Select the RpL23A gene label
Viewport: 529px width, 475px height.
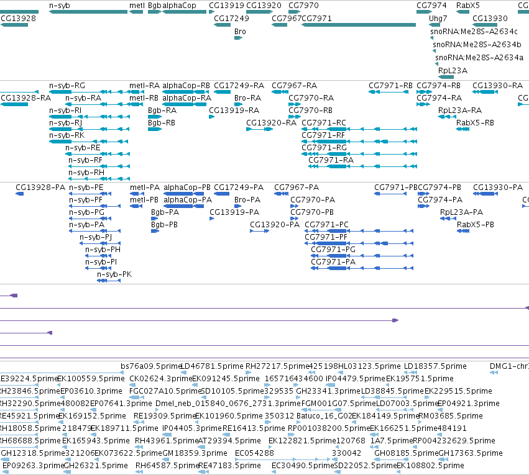tap(453, 71)
